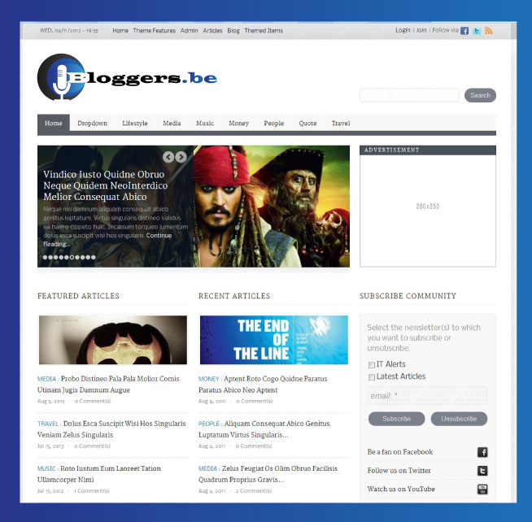The image size is (532, 522).
Task: Click the 1 Comment(s) link under Roto Iustum
Action: tap(92, 491)
